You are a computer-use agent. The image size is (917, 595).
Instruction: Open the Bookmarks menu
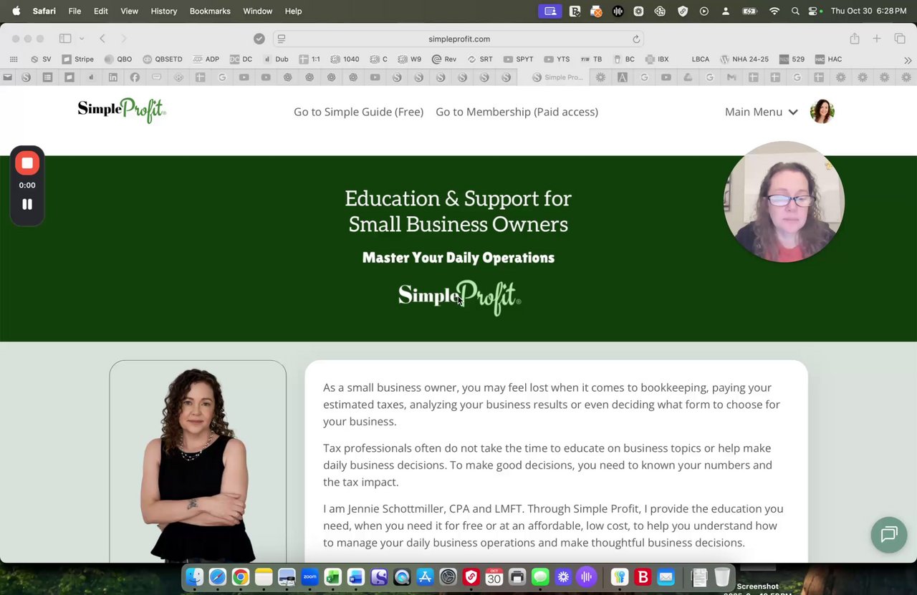point(210,11)
